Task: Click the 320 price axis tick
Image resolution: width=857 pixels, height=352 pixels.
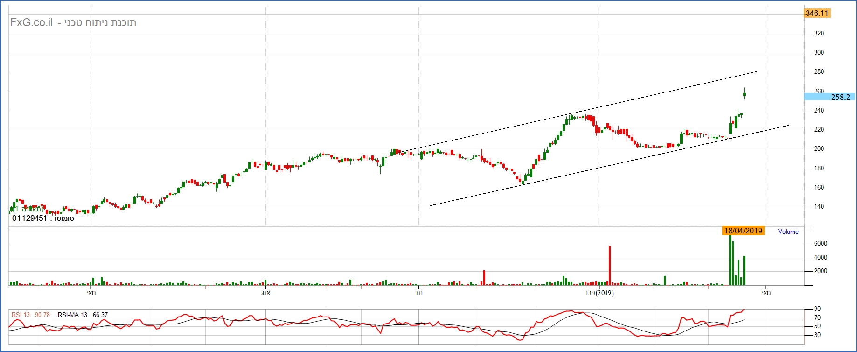Action: pos(819,34)
